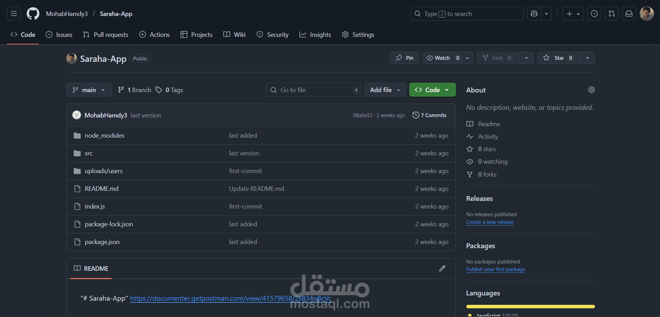The image size is (660, 317).
Task: Open the create new plus dropdown
Action: click(x=573, y=14)
